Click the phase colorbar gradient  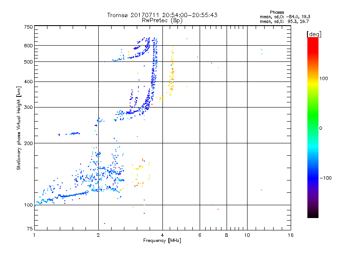point(313,127)
